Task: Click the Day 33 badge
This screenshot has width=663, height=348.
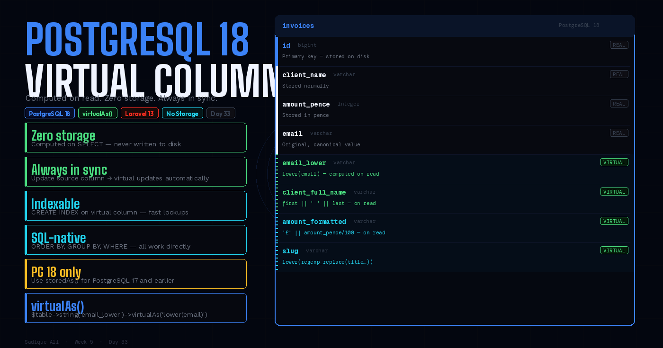Action: pos(221,113)
